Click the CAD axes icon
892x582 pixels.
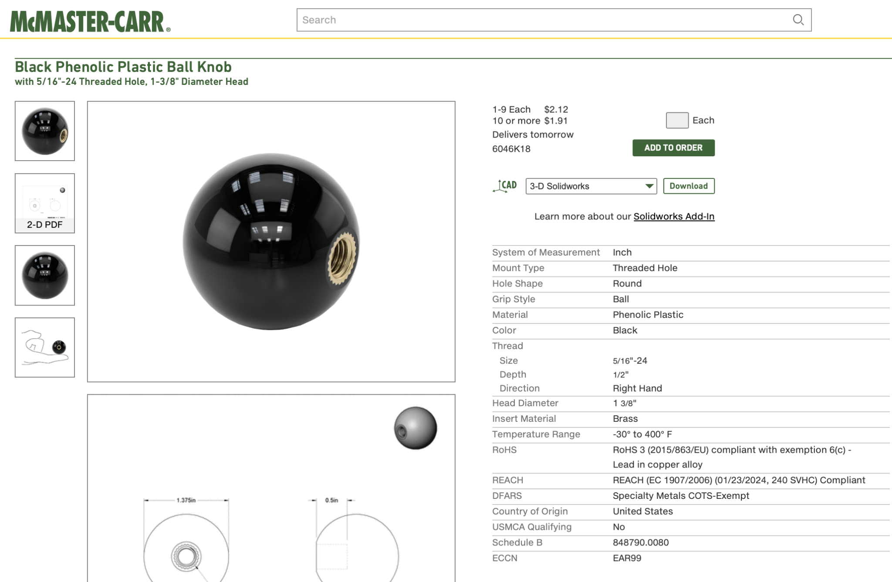504,186
